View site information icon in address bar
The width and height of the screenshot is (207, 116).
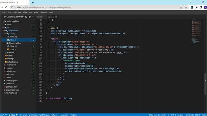click(12, 7)
